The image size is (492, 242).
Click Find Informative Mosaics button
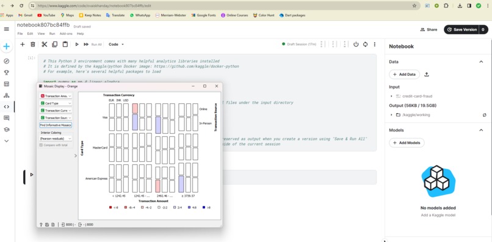pos(56,125)
